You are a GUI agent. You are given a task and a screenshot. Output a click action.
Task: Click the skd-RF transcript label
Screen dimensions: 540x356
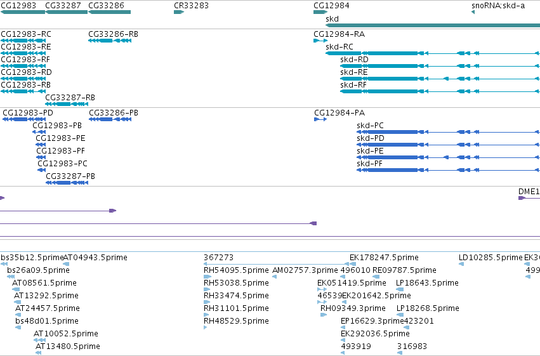click(353, 85)
